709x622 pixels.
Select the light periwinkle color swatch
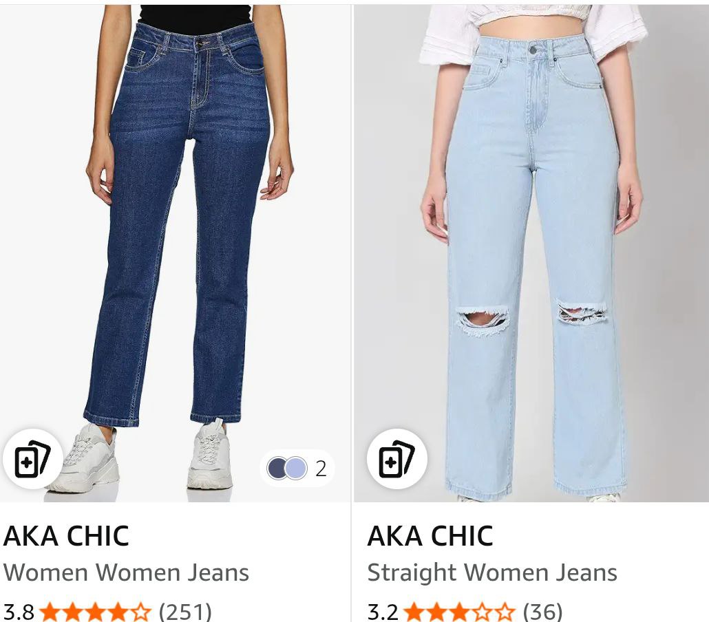click(296, 469)
